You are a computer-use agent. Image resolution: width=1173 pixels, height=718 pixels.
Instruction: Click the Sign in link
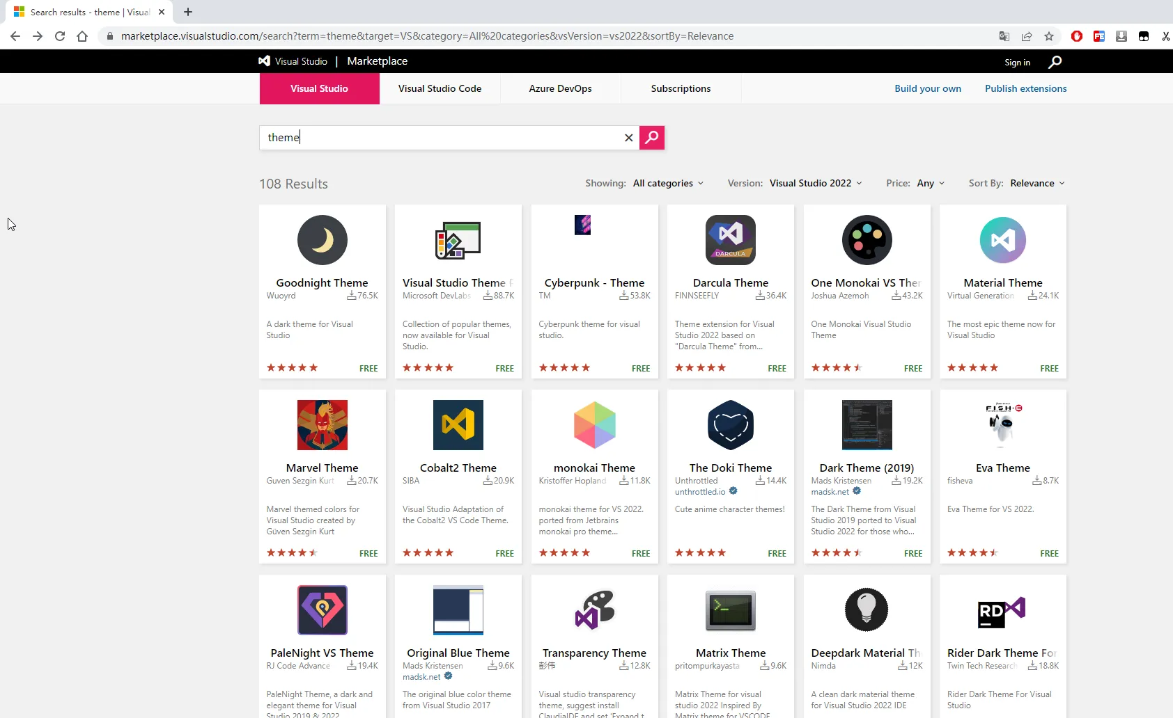[x=1017, y=63]
